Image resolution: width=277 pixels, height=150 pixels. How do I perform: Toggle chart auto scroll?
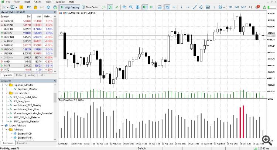[145, 7]
